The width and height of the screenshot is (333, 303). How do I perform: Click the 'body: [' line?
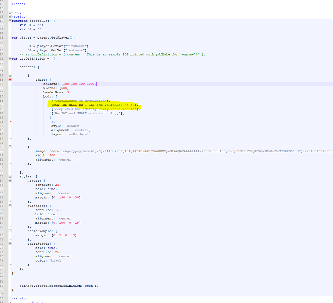[x=50, y=97]
